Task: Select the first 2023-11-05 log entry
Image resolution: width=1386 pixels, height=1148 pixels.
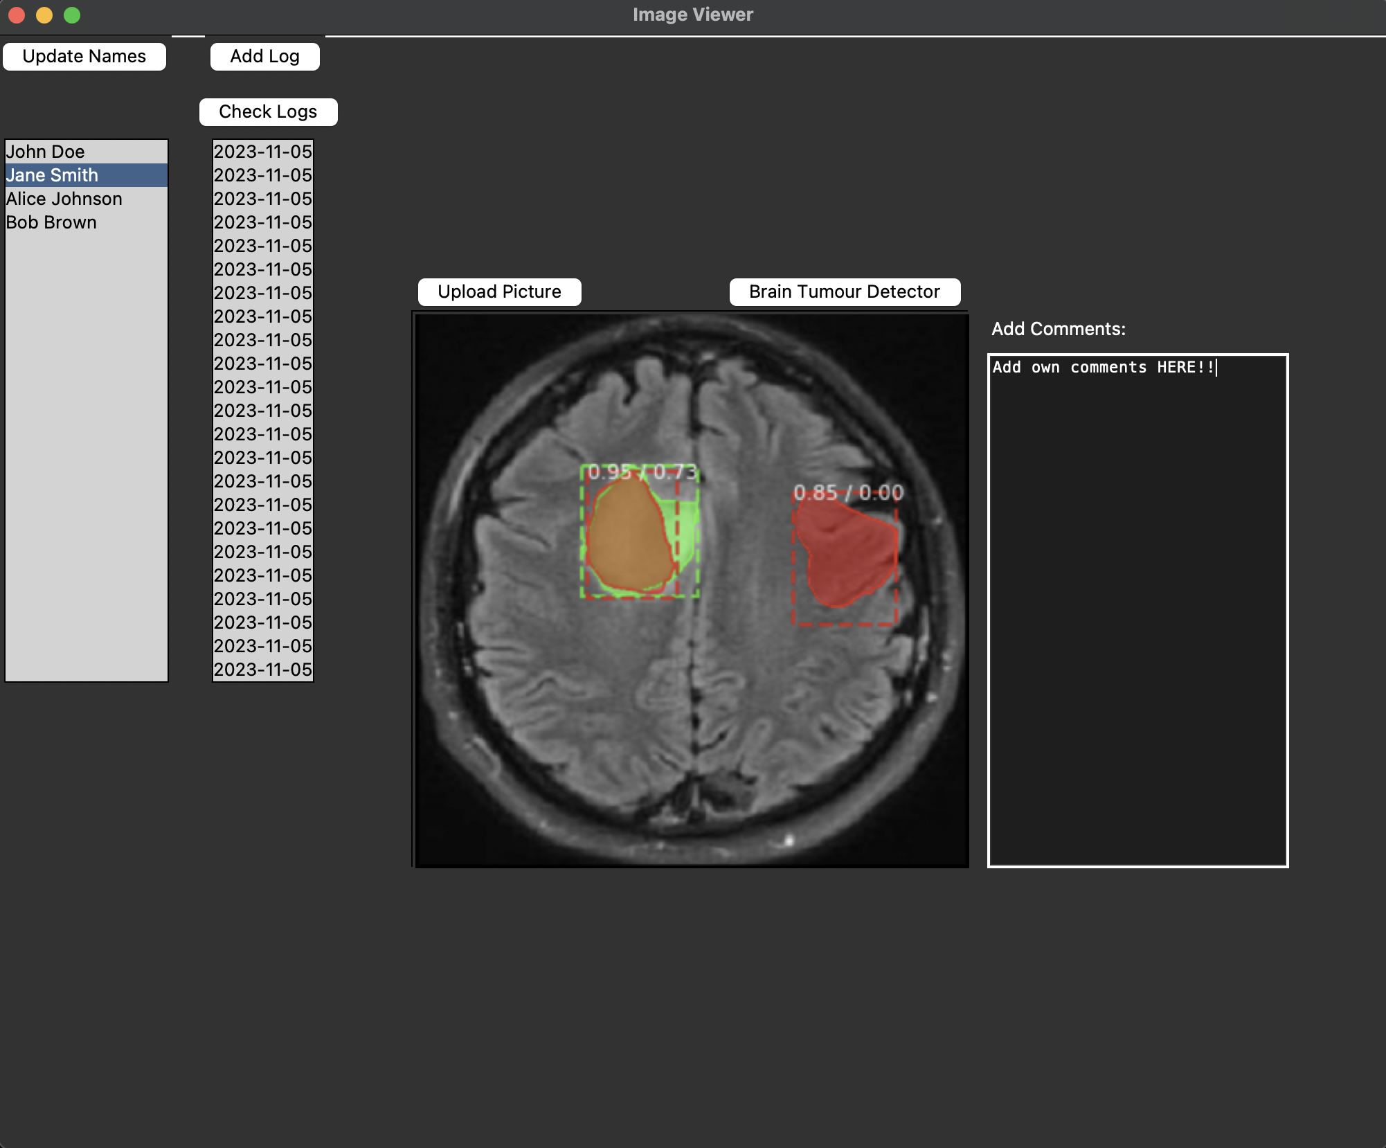Action: [x=262, y=152]
